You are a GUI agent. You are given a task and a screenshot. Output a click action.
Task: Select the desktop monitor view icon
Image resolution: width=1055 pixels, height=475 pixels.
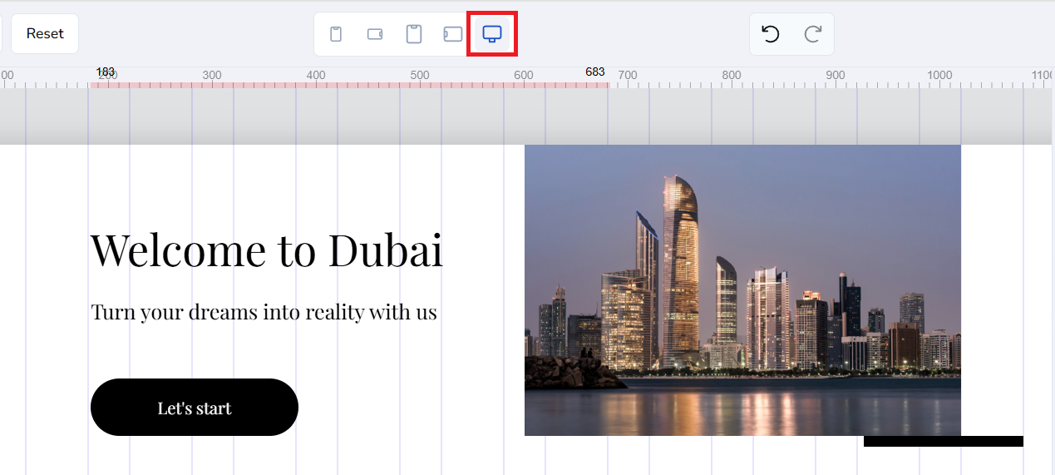[x=492, y=34]
